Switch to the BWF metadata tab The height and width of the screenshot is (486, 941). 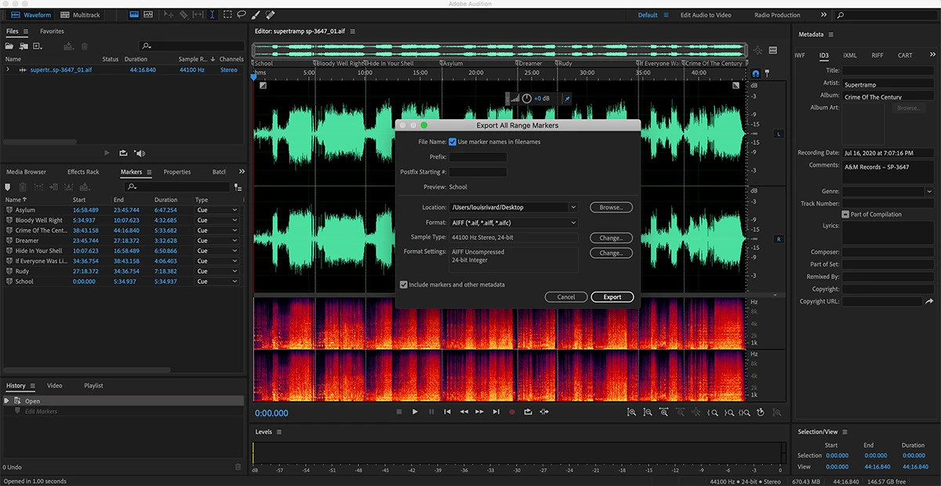[799, 56]
